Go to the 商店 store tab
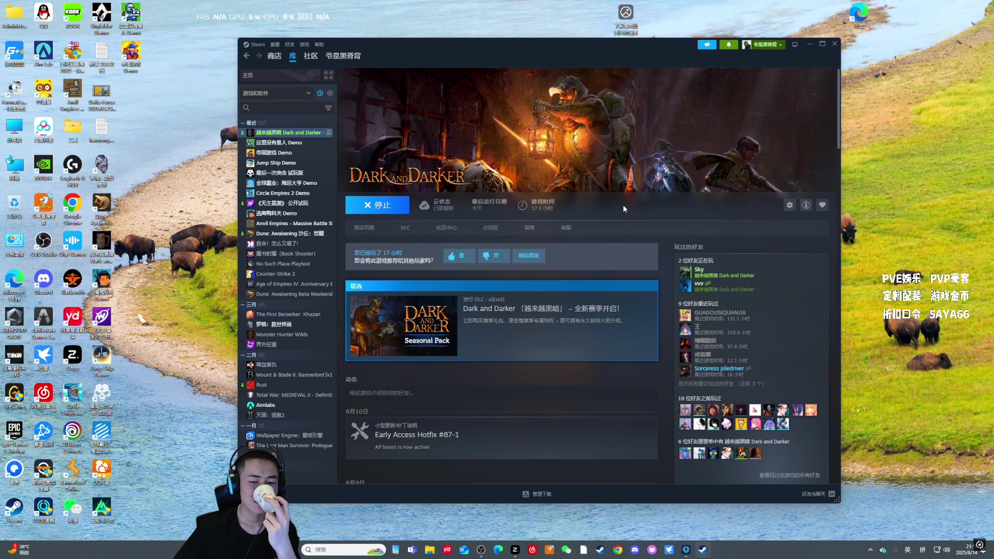The width and height of the screenshot is (994, 559). click(x=274, y=56)
